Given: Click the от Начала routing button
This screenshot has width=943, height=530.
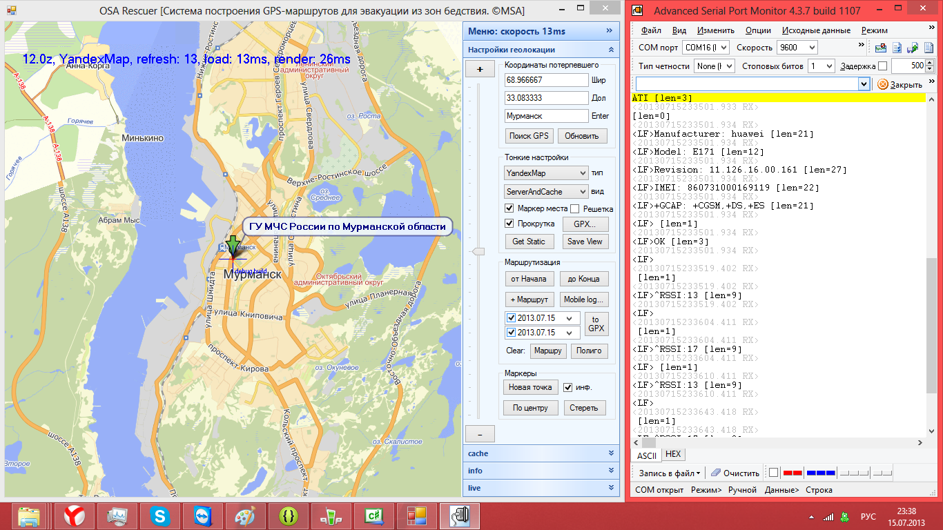Looking at the screenshot, I should 529,279.
